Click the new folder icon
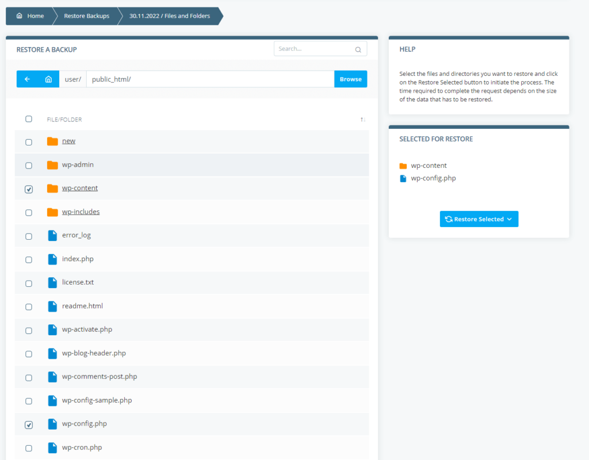 pyautogui.click(x=53, y=140)
